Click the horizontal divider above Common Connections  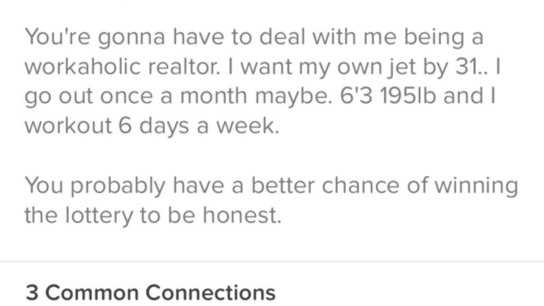pos(272,261)
